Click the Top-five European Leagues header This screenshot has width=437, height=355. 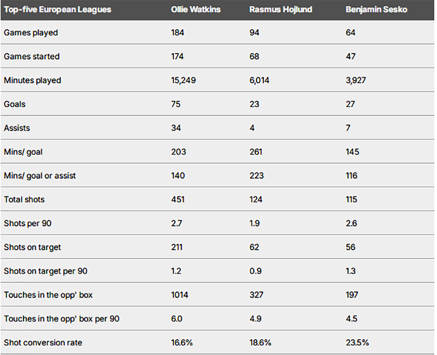click(x=57, y=10)
